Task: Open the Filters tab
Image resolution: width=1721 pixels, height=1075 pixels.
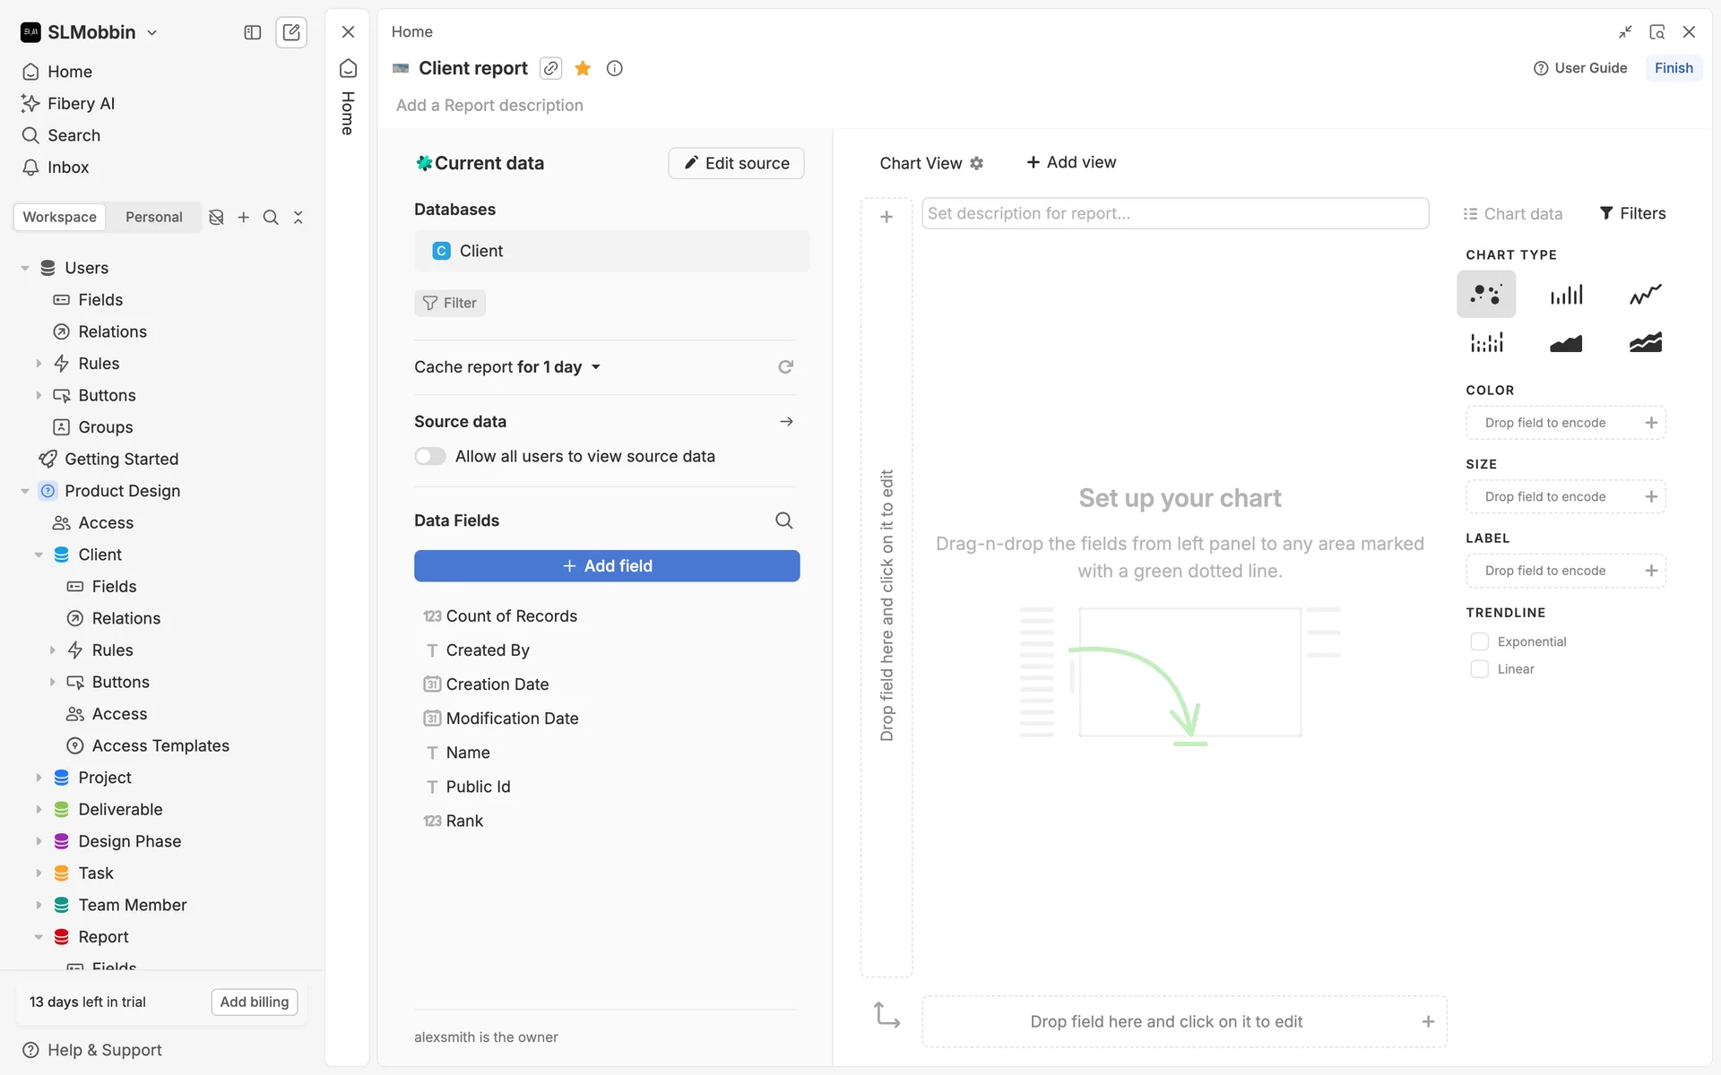Action: point(1632,213)
